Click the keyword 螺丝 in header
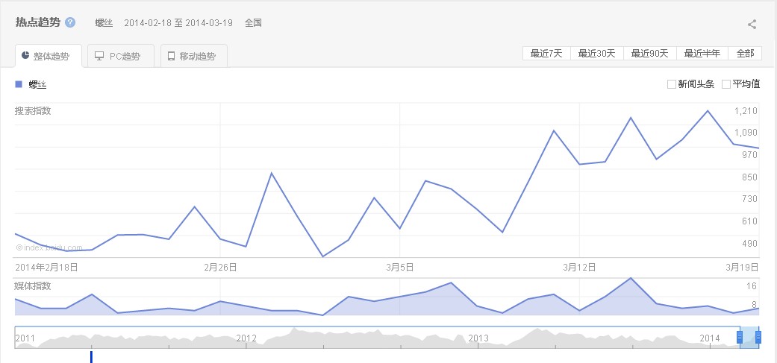 pyautogui.click(x=104, y=23)
